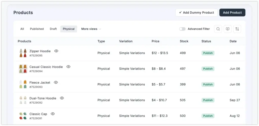Viewport: 259px width, 126px height.
Task: Click the Price column header
Action: click(155, 41)
